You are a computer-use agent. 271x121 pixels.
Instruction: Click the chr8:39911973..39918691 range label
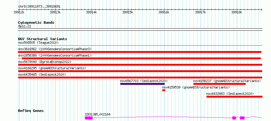pyautogui.click(x=39, y=7)
